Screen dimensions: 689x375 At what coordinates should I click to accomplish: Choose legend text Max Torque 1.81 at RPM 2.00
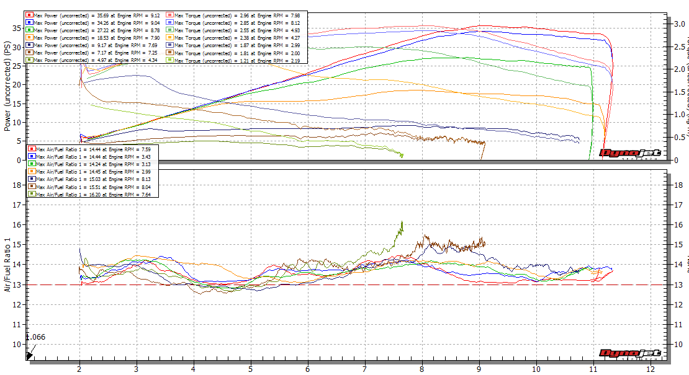(x=237, y=53)
